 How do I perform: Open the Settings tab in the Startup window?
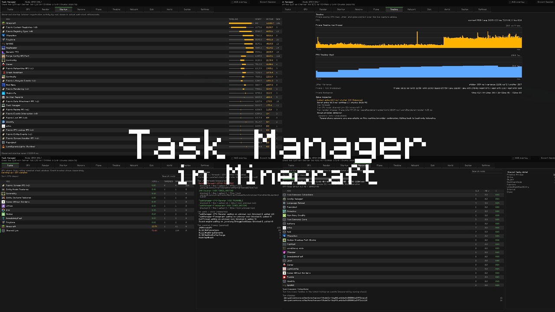click(x=205, y=9)
